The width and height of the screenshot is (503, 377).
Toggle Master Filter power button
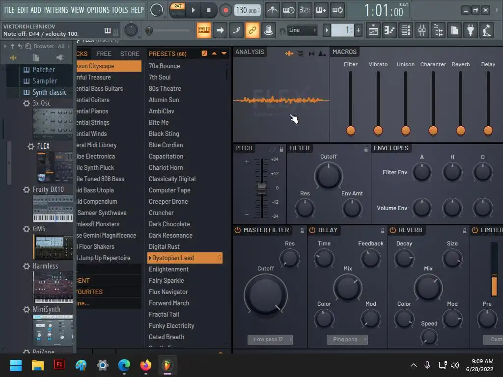pos(238,230)
